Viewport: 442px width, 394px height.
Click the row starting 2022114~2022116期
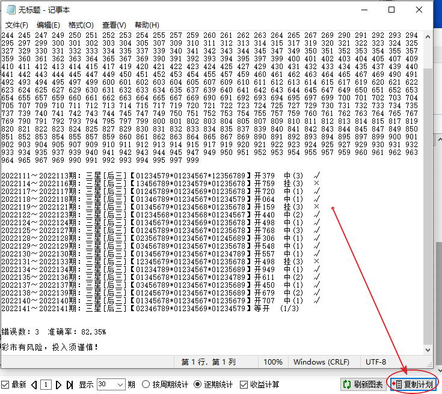pyautogui.click(x=161, y=184)
